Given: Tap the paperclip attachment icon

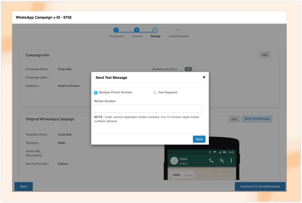Looking at the screenshot, I should [x=221, y=160].
